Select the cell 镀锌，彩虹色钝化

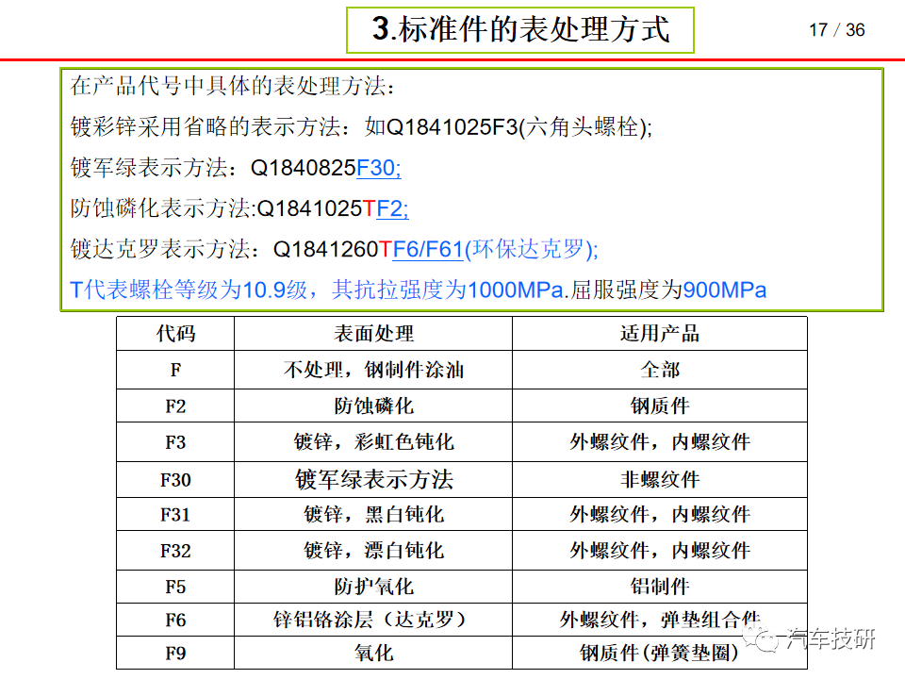coord(373,442)
